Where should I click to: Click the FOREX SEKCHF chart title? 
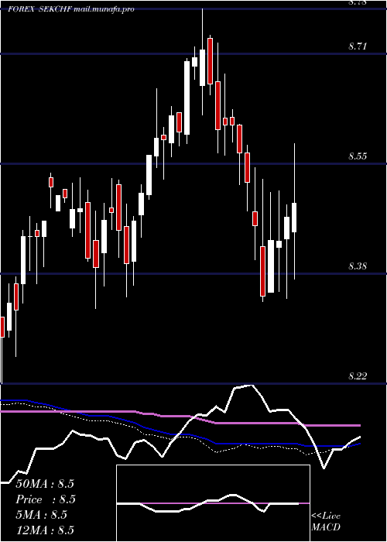(x=71, y=9)
